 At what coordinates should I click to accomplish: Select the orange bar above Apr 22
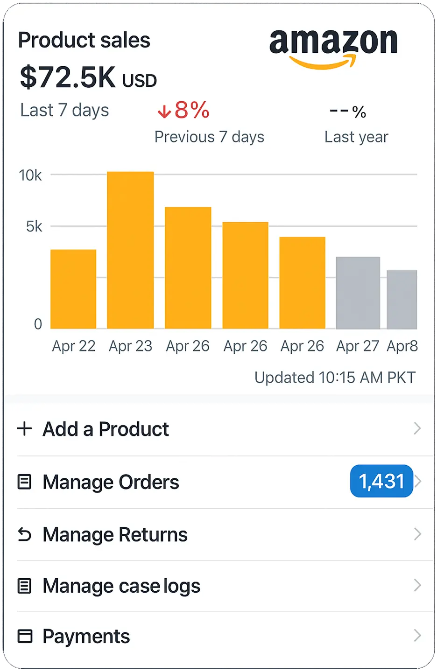[73, 289]
